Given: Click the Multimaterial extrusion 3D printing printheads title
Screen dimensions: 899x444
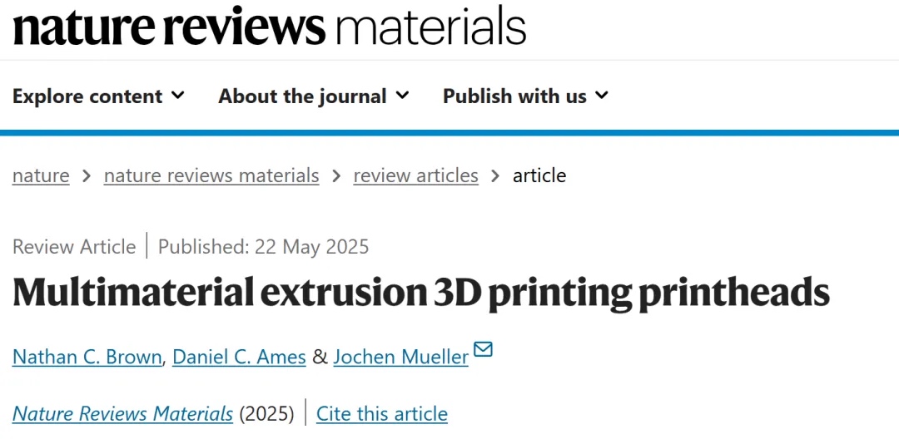Looking at the screenshot, I should (x=420, y=292).
